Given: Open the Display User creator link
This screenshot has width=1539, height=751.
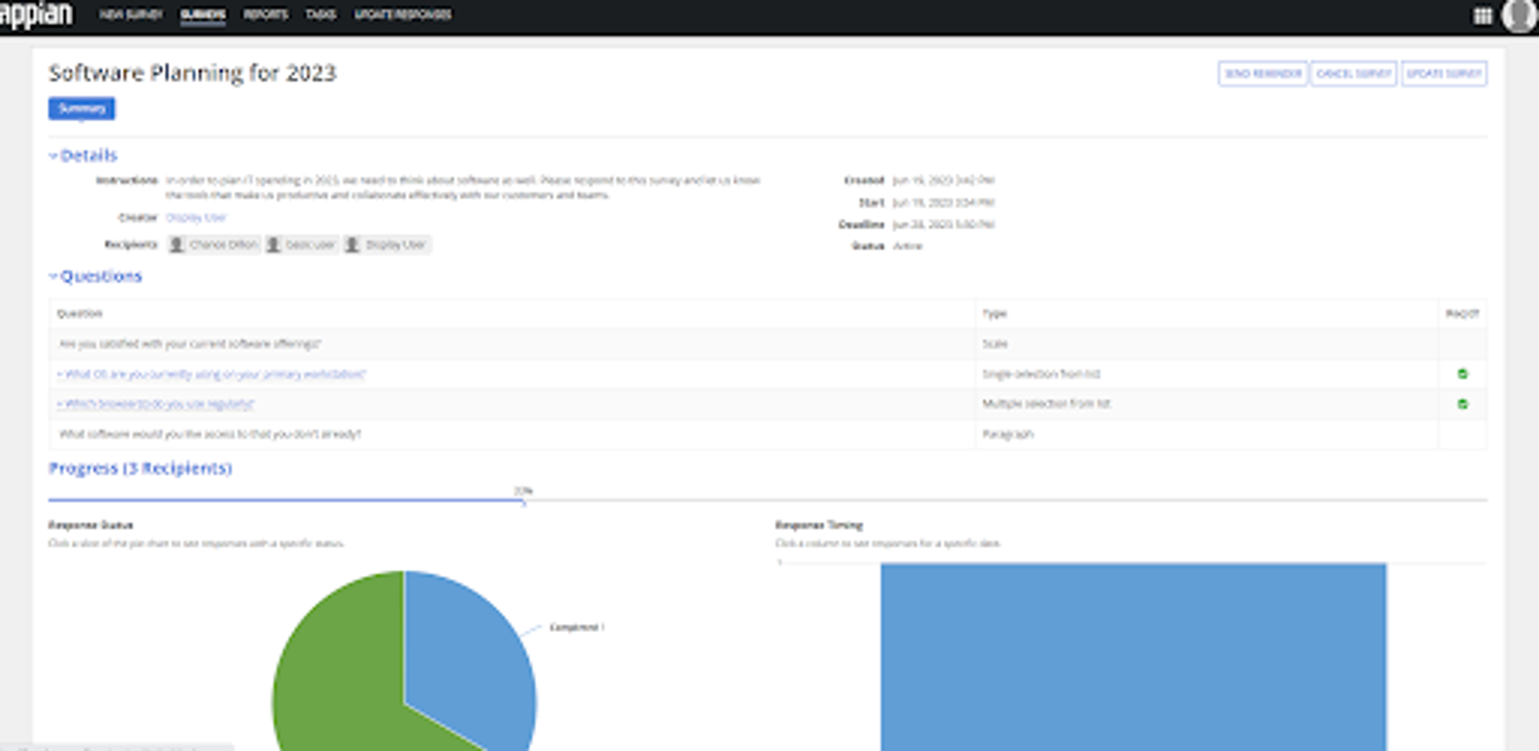Looking at the screenshot, I should pos(196,218).
